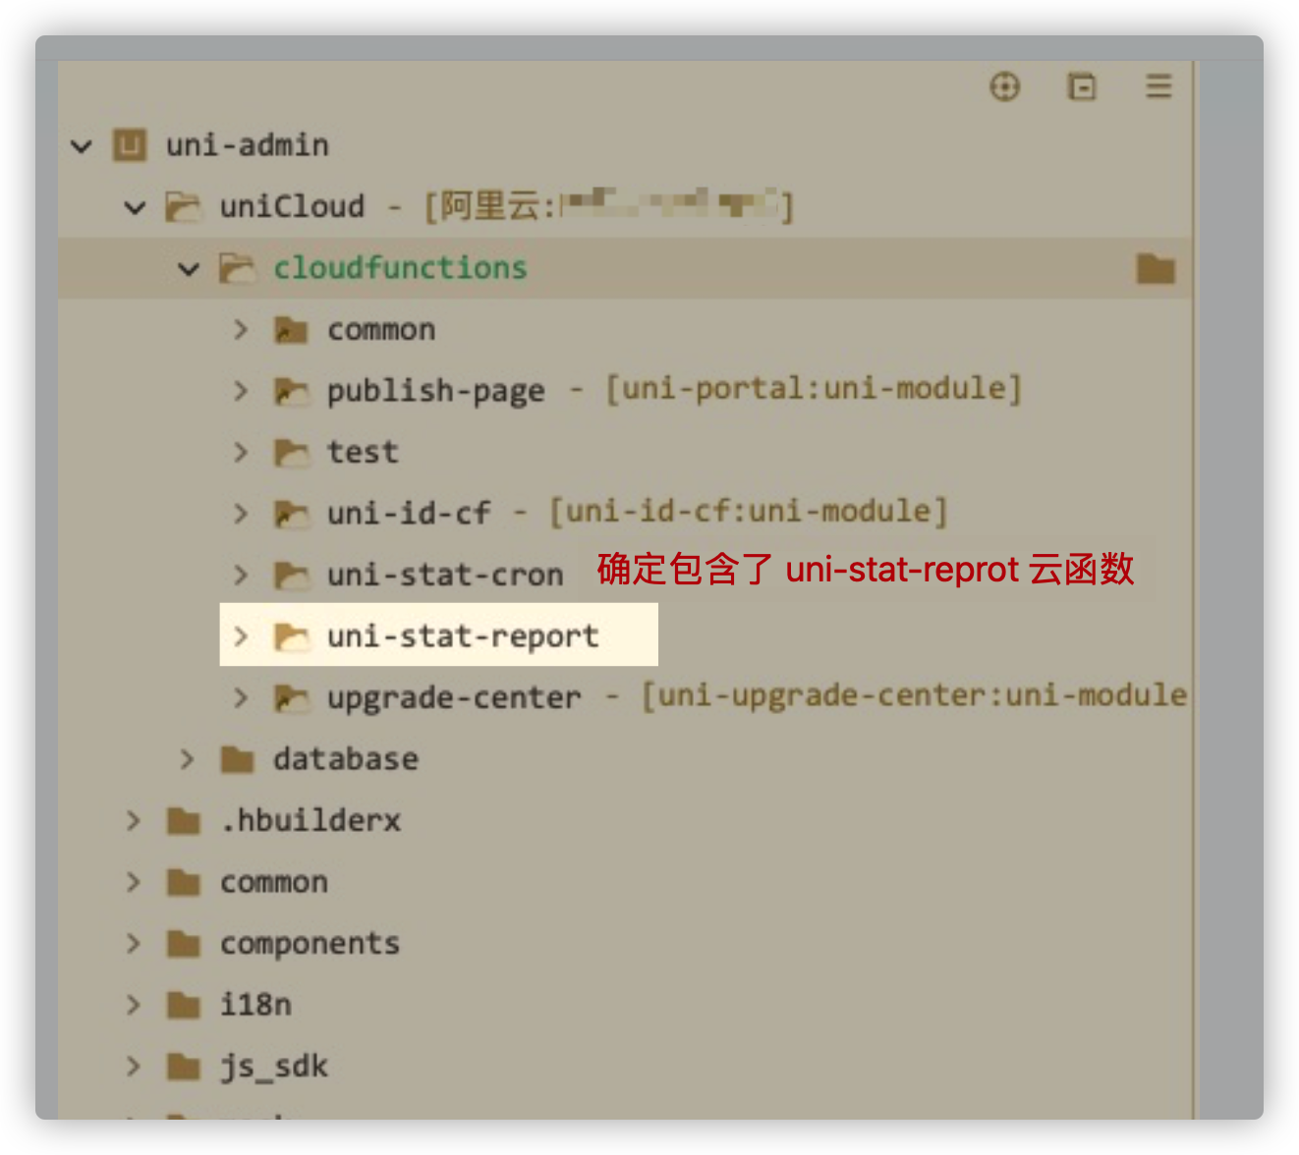Expand the database folder

pos(187,759)
